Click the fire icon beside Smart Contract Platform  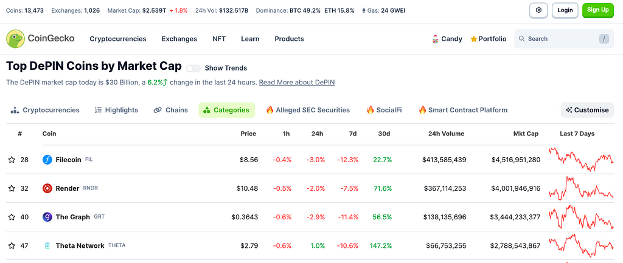[422, 109]
